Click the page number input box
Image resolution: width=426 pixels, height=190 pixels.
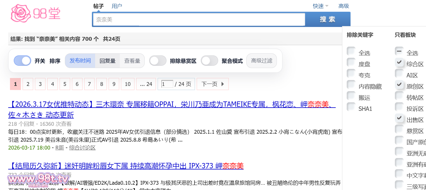(x=167, y=84)
